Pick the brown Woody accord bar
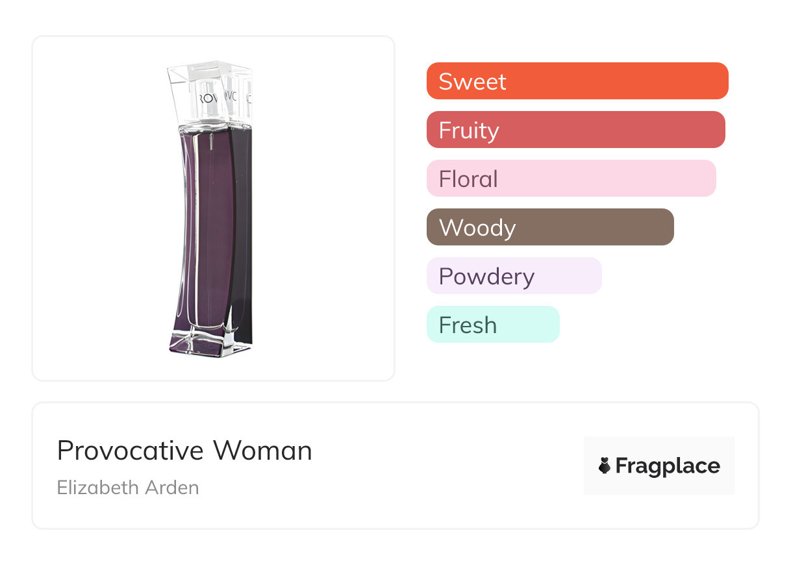This screenshot has width=791, height=561. pos(550,227)
